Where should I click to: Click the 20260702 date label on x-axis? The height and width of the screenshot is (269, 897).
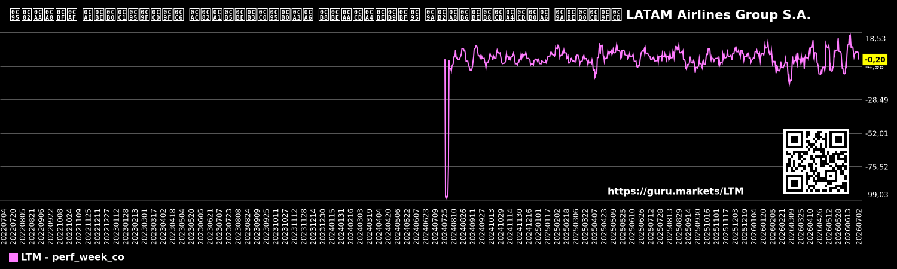[859, 226]
